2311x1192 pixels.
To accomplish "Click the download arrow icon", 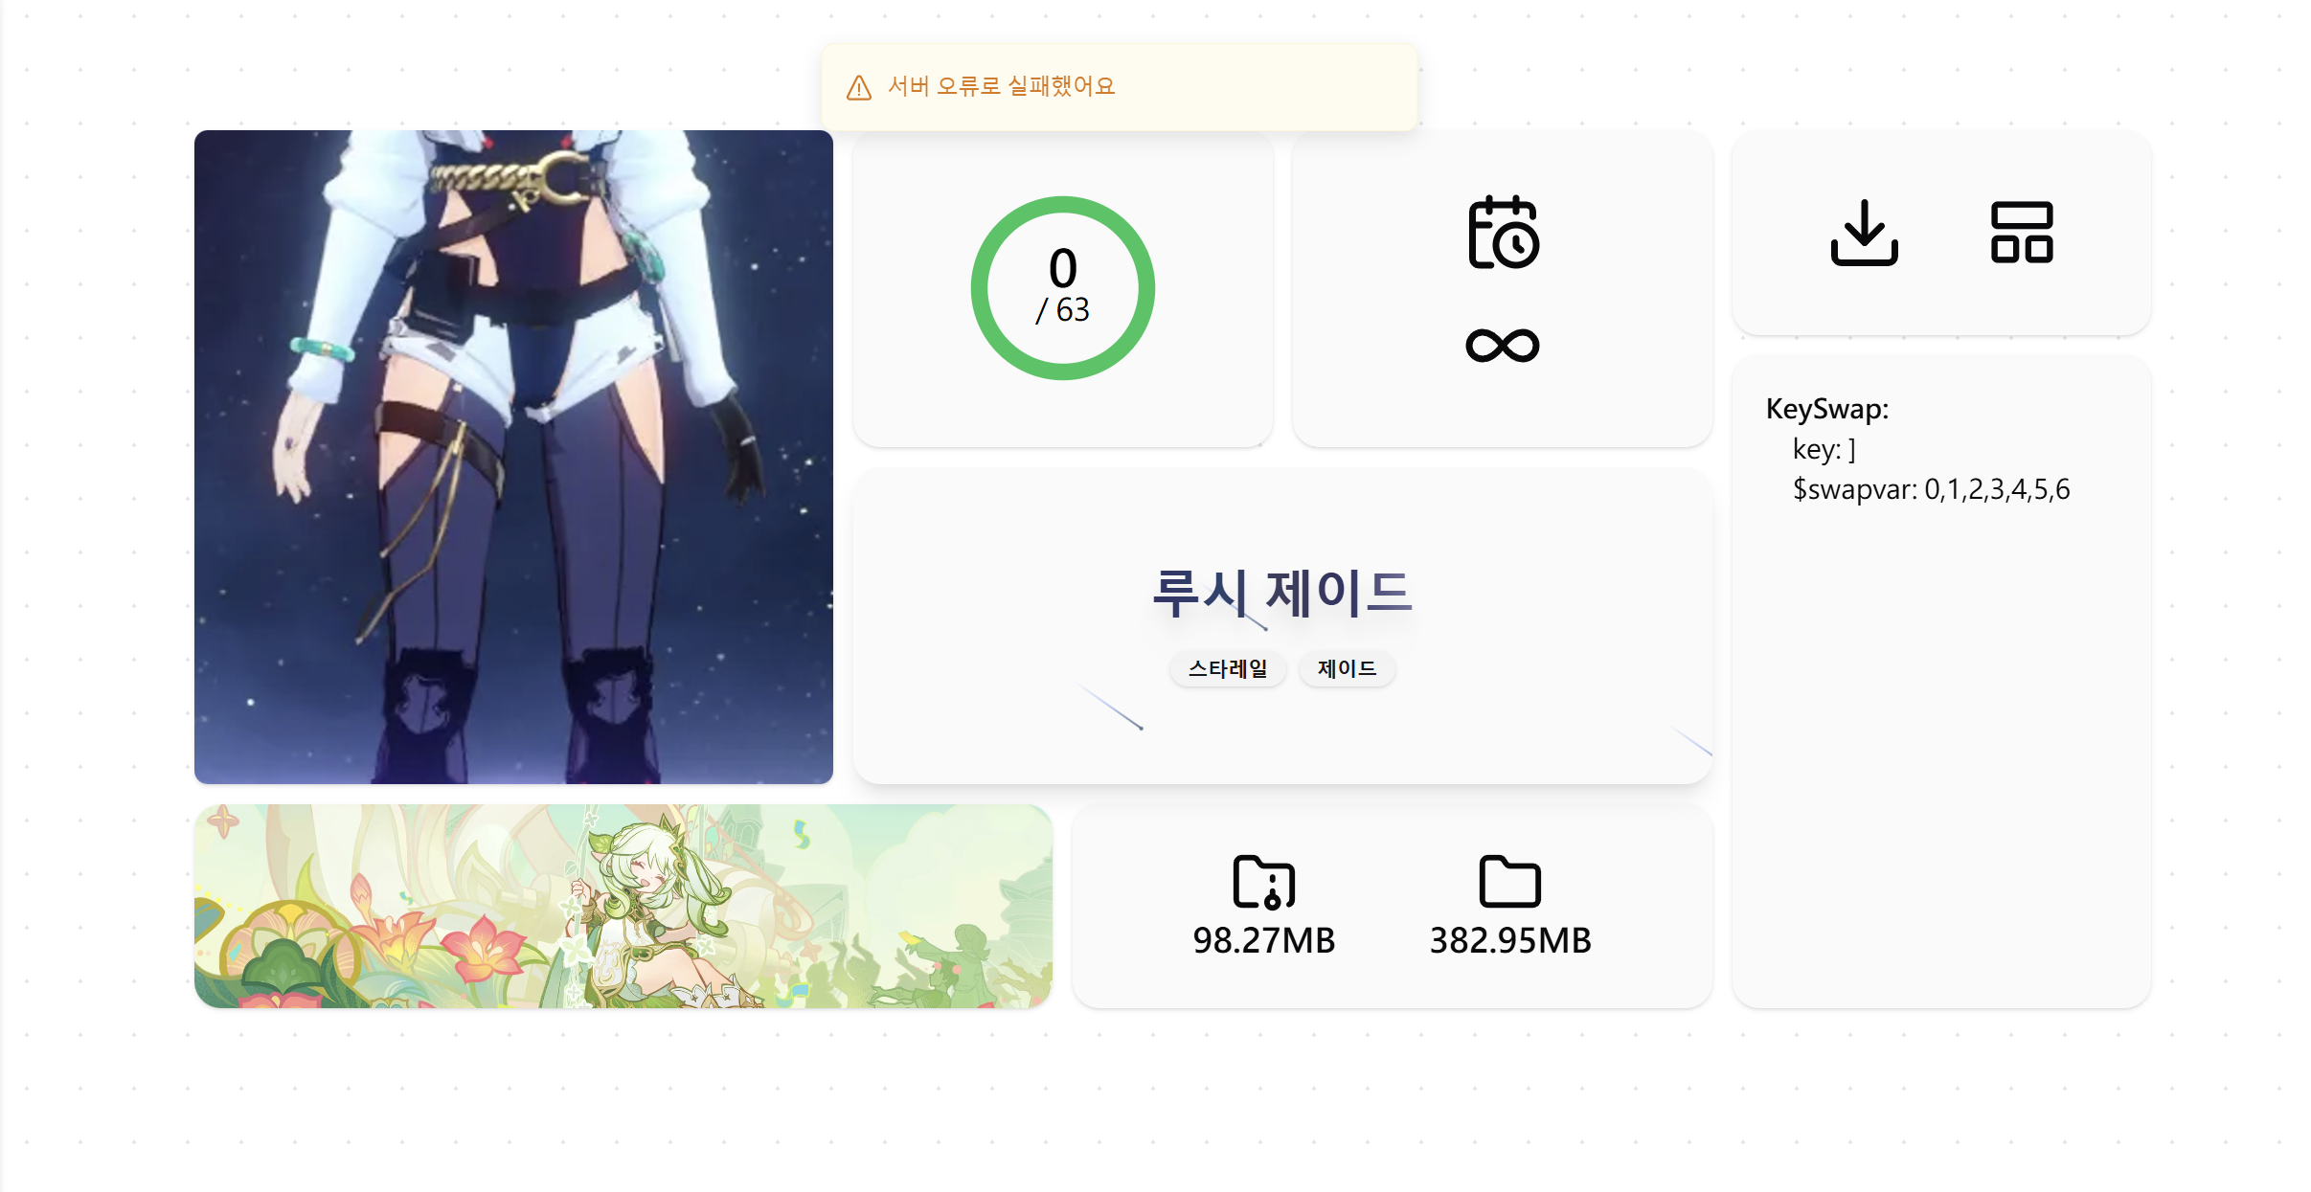I will click(1864, 233).
